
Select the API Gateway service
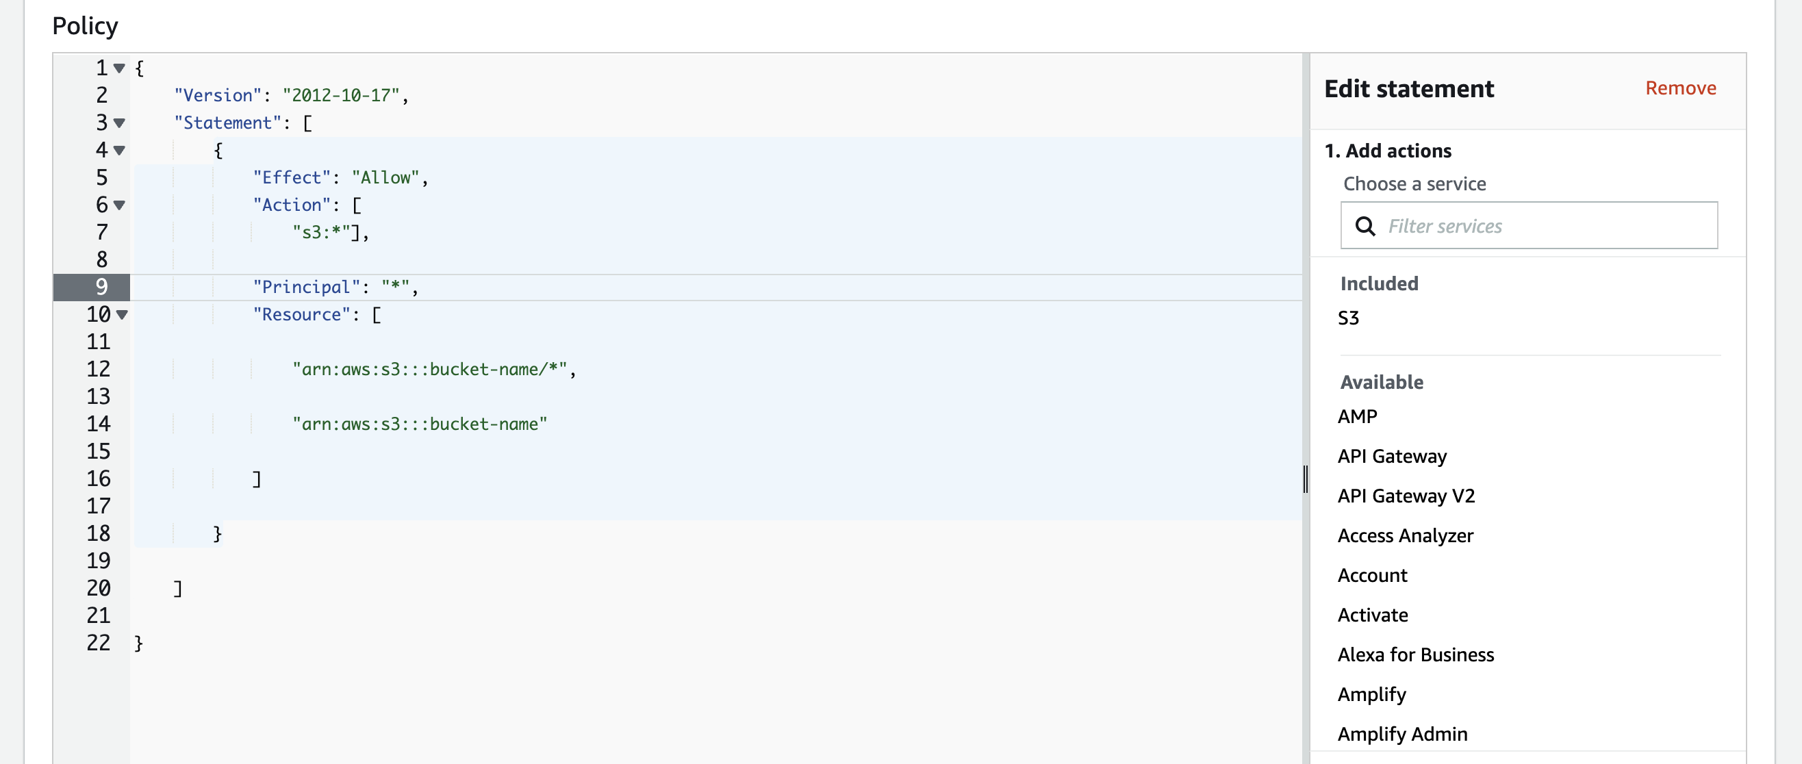pyautogui.click(x=1391, y=456)
